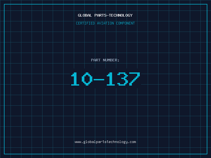Click the CERTIFIED AVIATION COMPONENT subtitle
Screen dimensions: 211x158
pyautogui.click(x=105, y=23)
